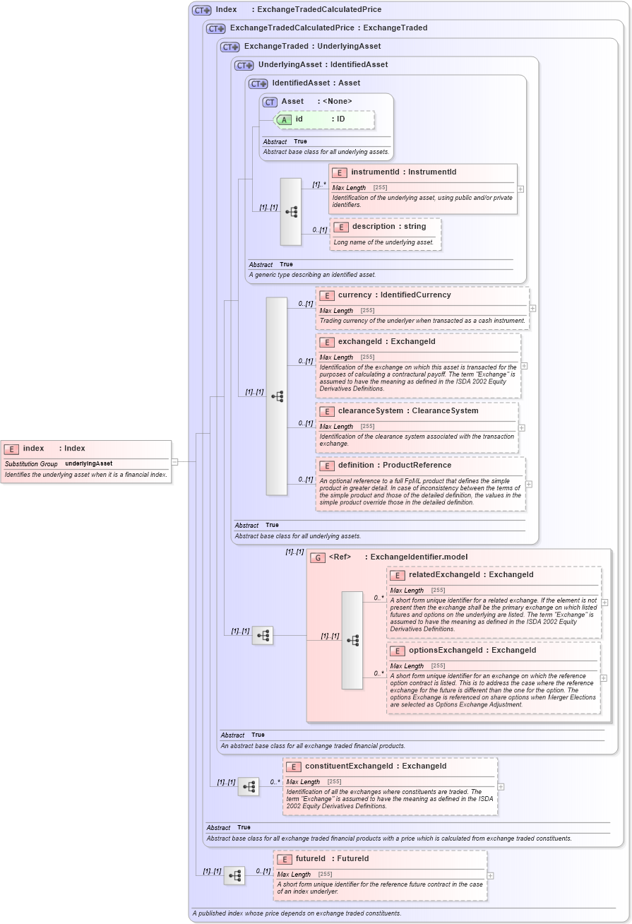The width and height of the screenshot is (632, 924).
Task: Expand the currency element
Action: [x=532, y=308]
